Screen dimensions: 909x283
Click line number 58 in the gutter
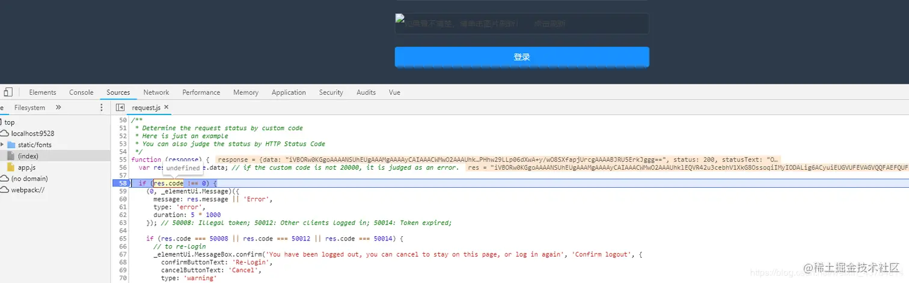coord(123,183)
